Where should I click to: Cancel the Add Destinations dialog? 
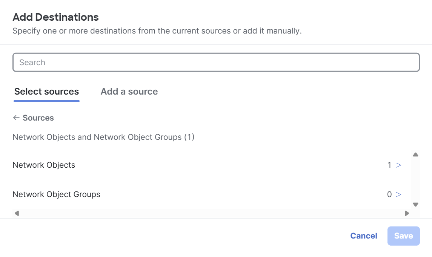364,236
